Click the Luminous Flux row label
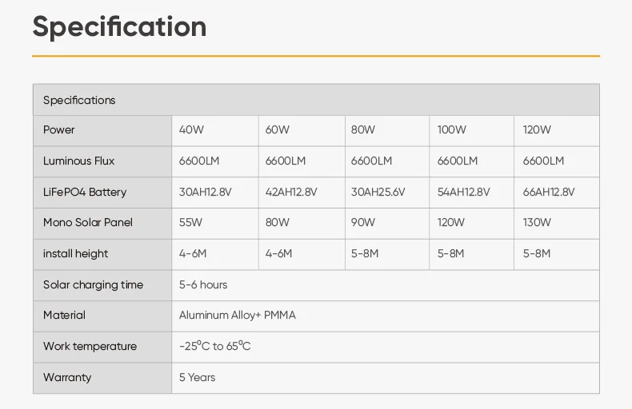 (x=78, y=161)
